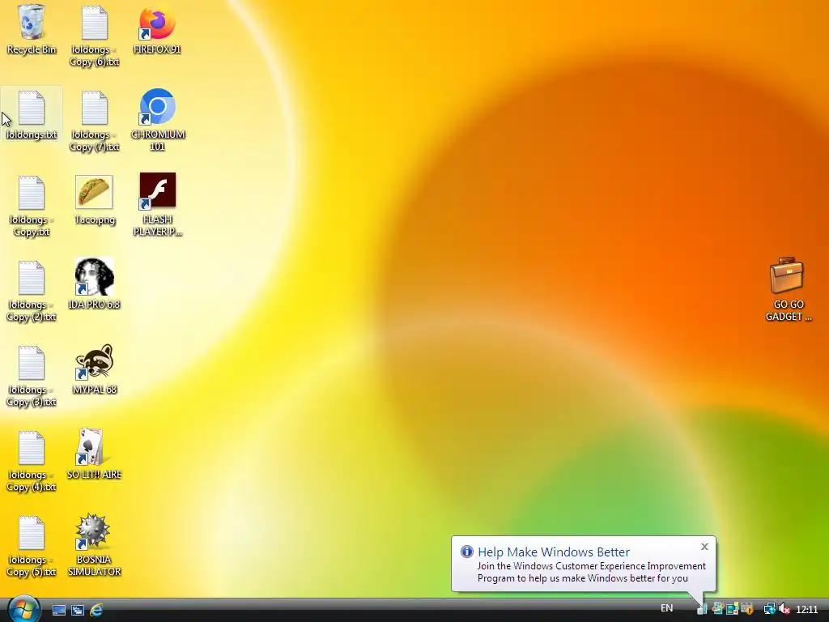Select the loldongs.txt file
Screen dimensions: 829x622
click(x=32, y=115)
